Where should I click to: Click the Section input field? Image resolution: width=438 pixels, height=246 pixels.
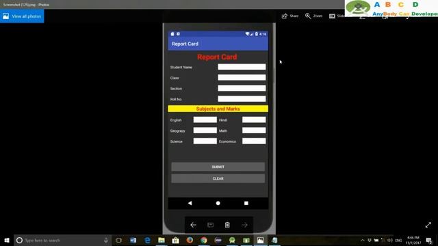pyautogui.click(x=242, y=88)
